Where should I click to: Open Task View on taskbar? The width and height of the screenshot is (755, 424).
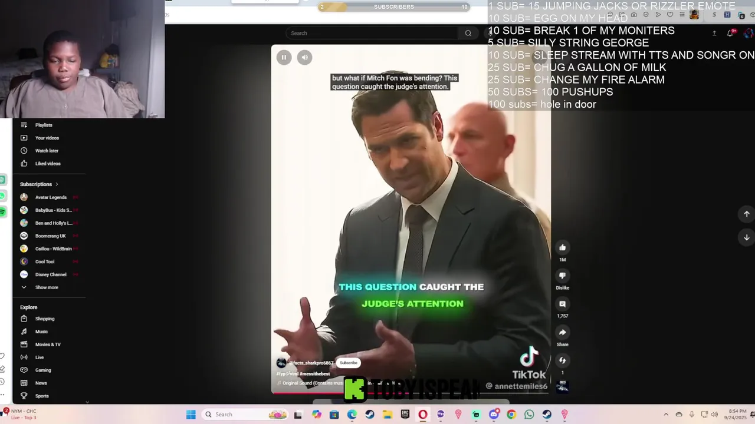pos(298,415)
